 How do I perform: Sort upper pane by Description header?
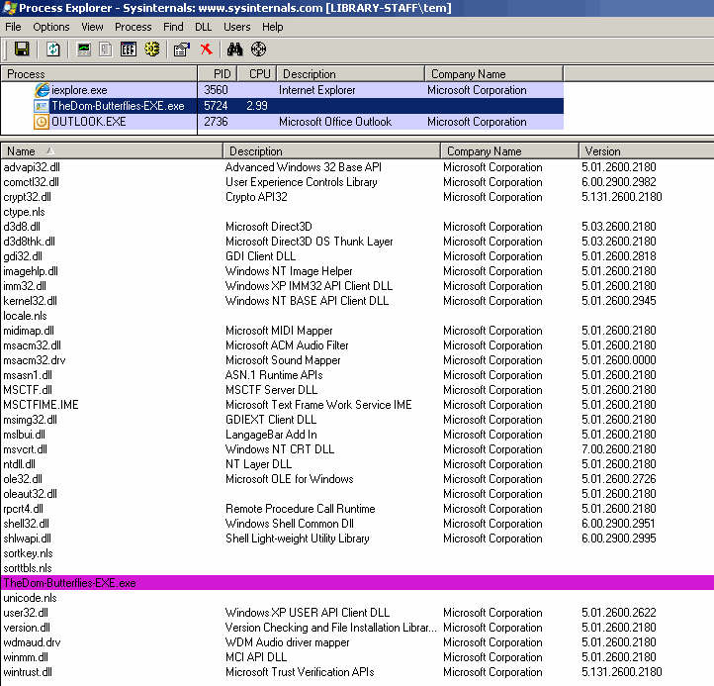tap(351, 74)
